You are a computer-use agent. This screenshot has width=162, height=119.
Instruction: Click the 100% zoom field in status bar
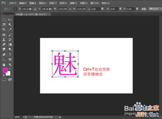pyautogui.click(x=17, y=117)
